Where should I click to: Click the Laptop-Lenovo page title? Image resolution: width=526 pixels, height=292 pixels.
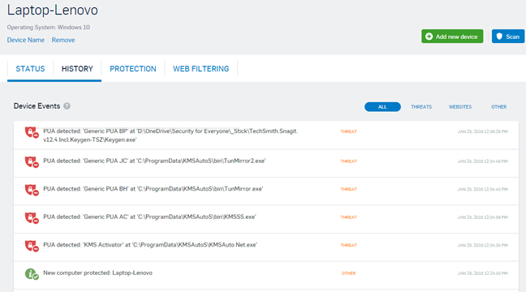pyautogui.click(x=53, y=10)
